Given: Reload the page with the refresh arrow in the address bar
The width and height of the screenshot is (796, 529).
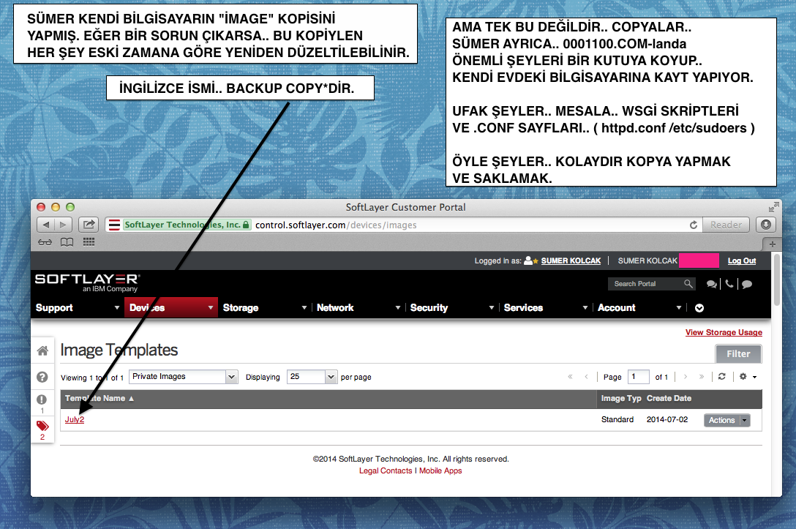Looking at the screenshot, I should [x=694, y=225].
